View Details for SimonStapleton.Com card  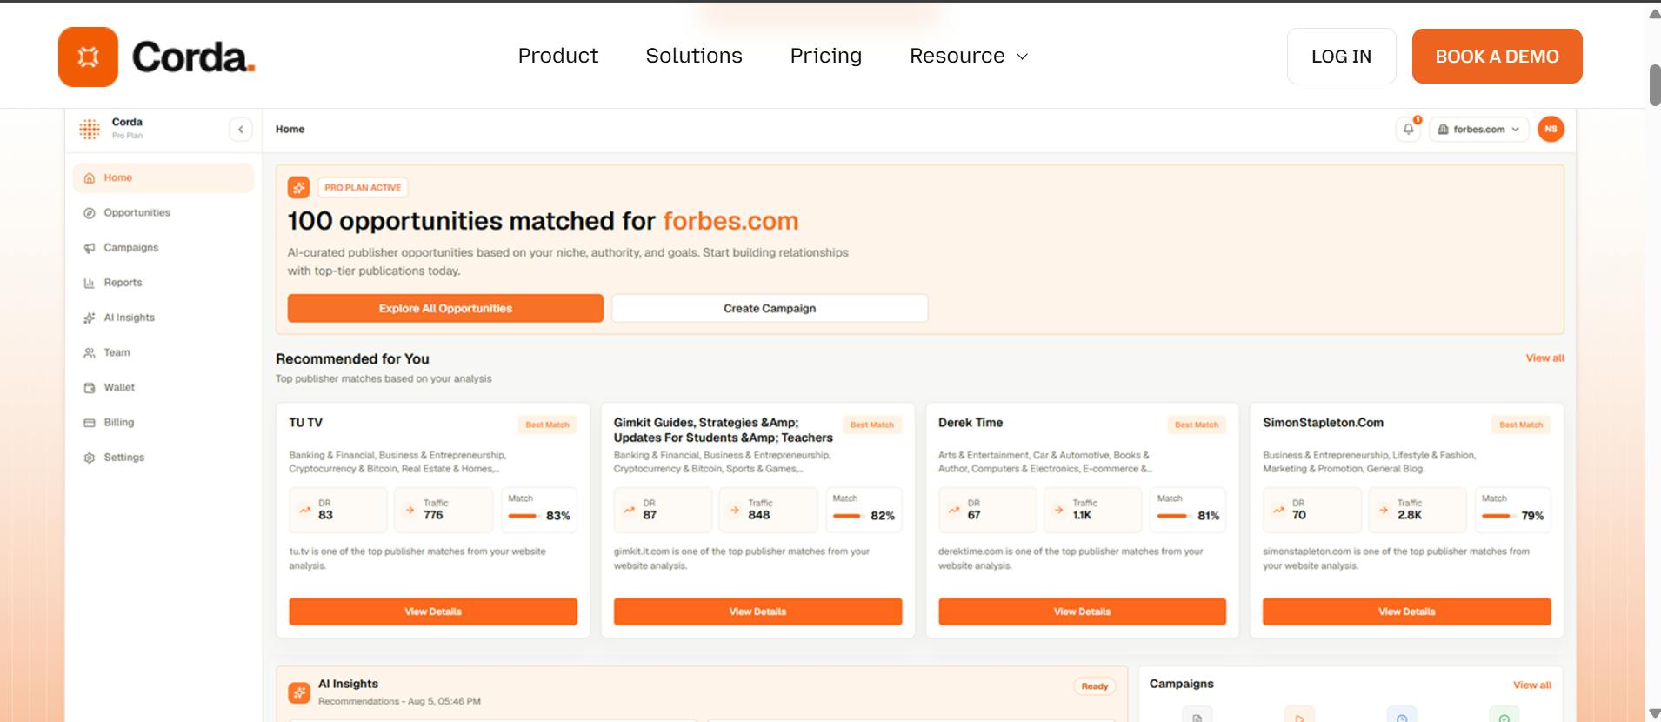click(1406, 612)
